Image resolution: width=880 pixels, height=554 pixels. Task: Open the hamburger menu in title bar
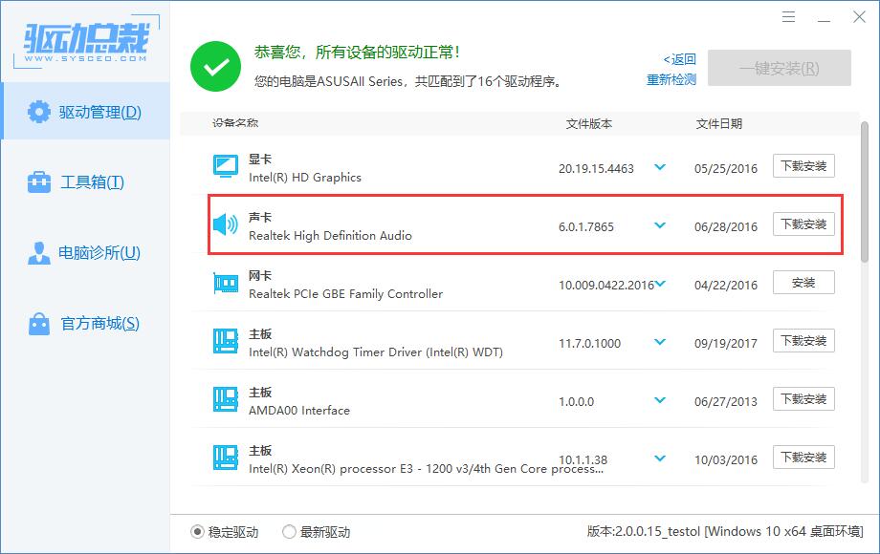(x=788, y=17)
